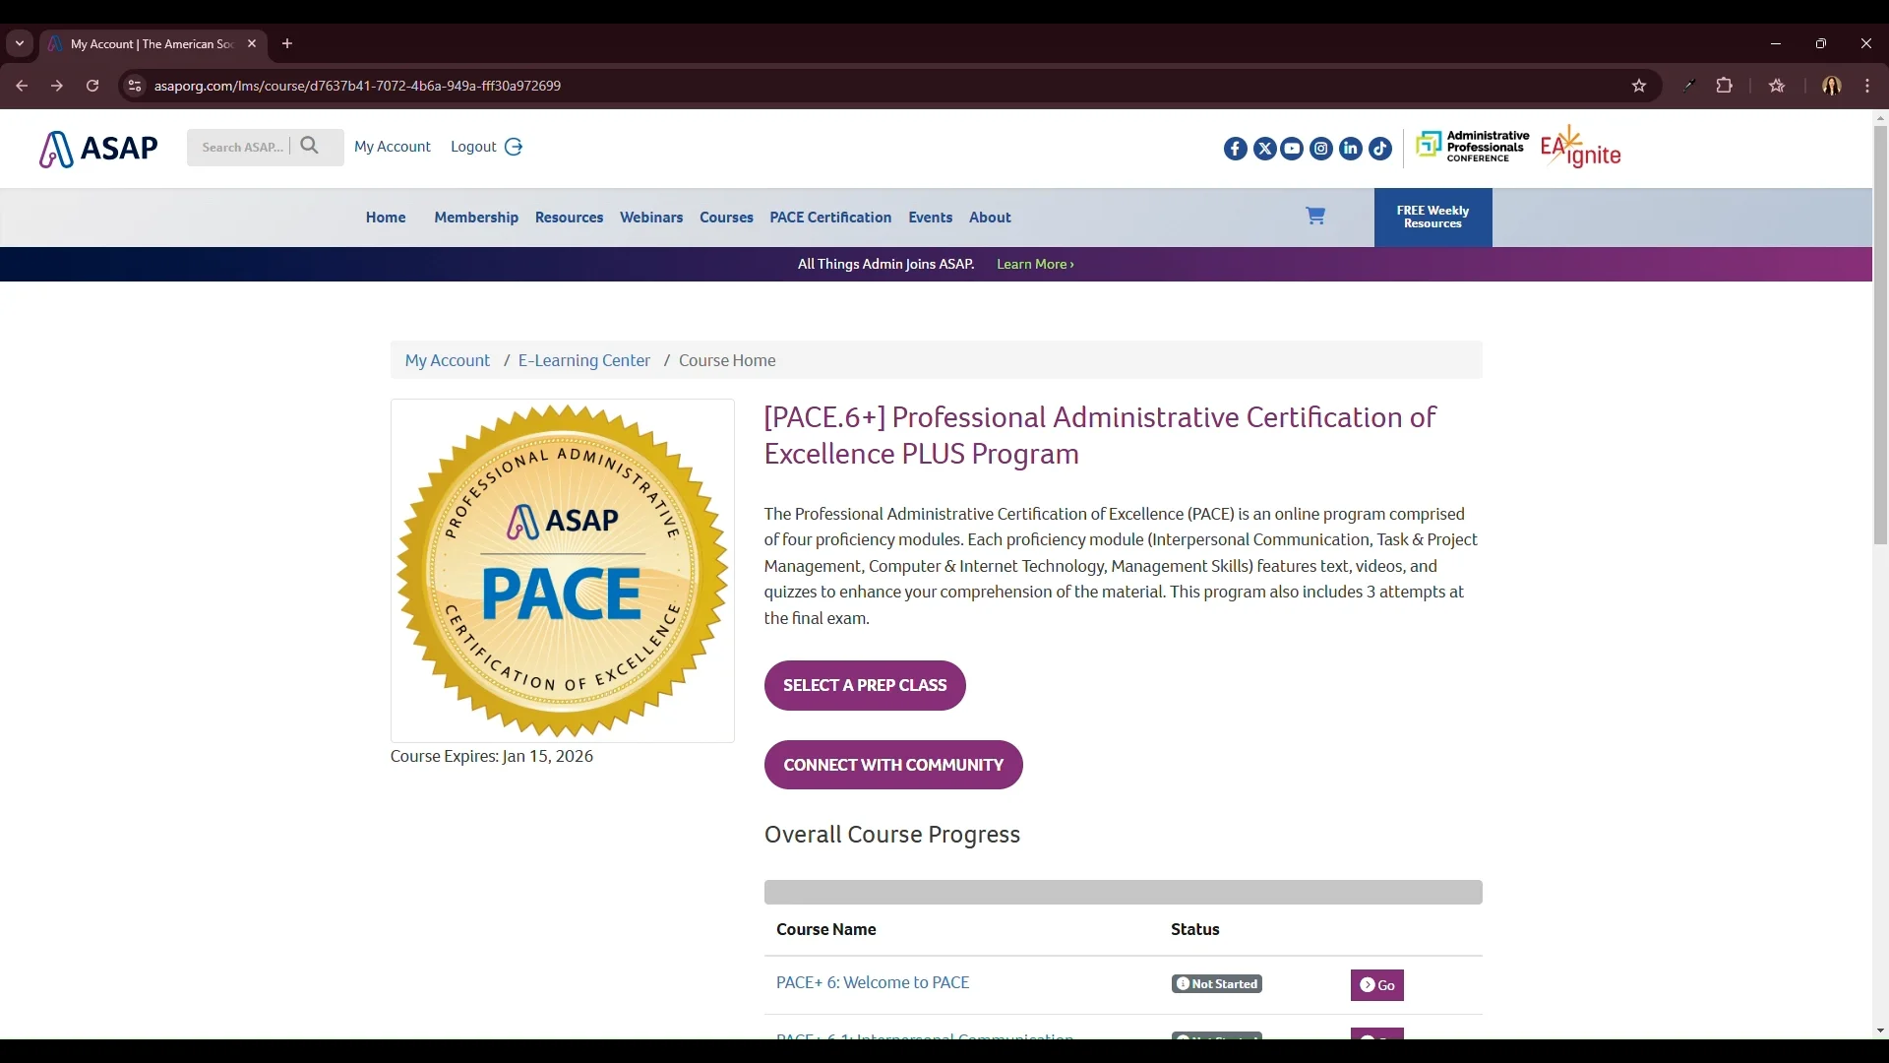Click SELECT A PREP CLASS button
The image size is (1889, 1063).
[x=865, y=685]
